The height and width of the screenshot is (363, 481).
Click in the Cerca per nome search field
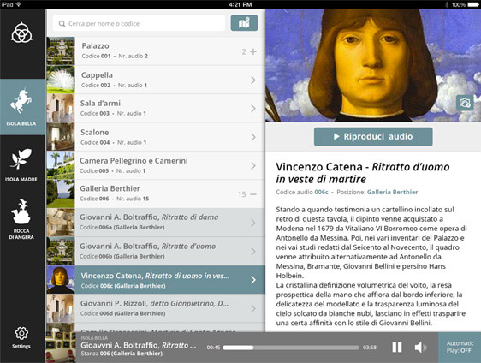(139, 23)
